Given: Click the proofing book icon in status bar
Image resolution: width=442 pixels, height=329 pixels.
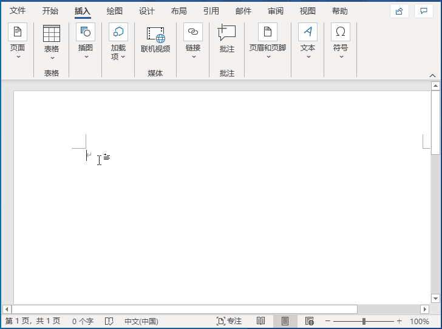Looking at the screenshot, I should 109,321.
